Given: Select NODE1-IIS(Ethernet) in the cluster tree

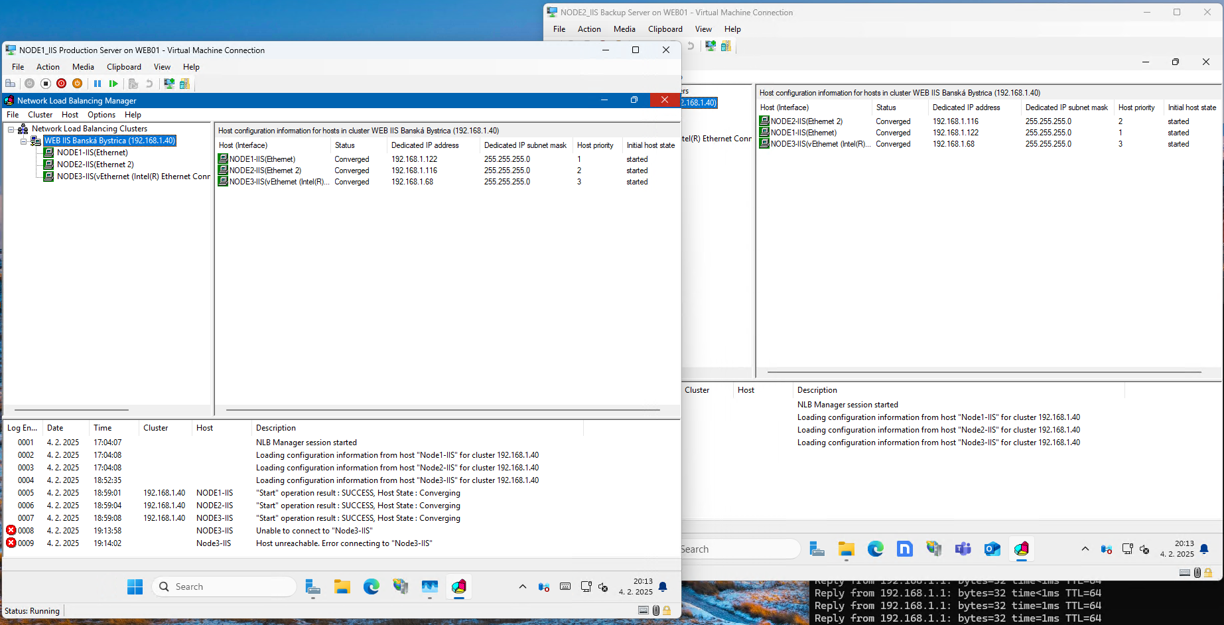Looking at the screenshot, I should tap(92, 153).
